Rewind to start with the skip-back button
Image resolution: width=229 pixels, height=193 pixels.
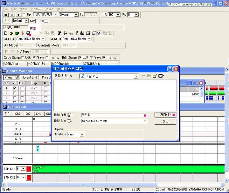click(x=6, y=15)
